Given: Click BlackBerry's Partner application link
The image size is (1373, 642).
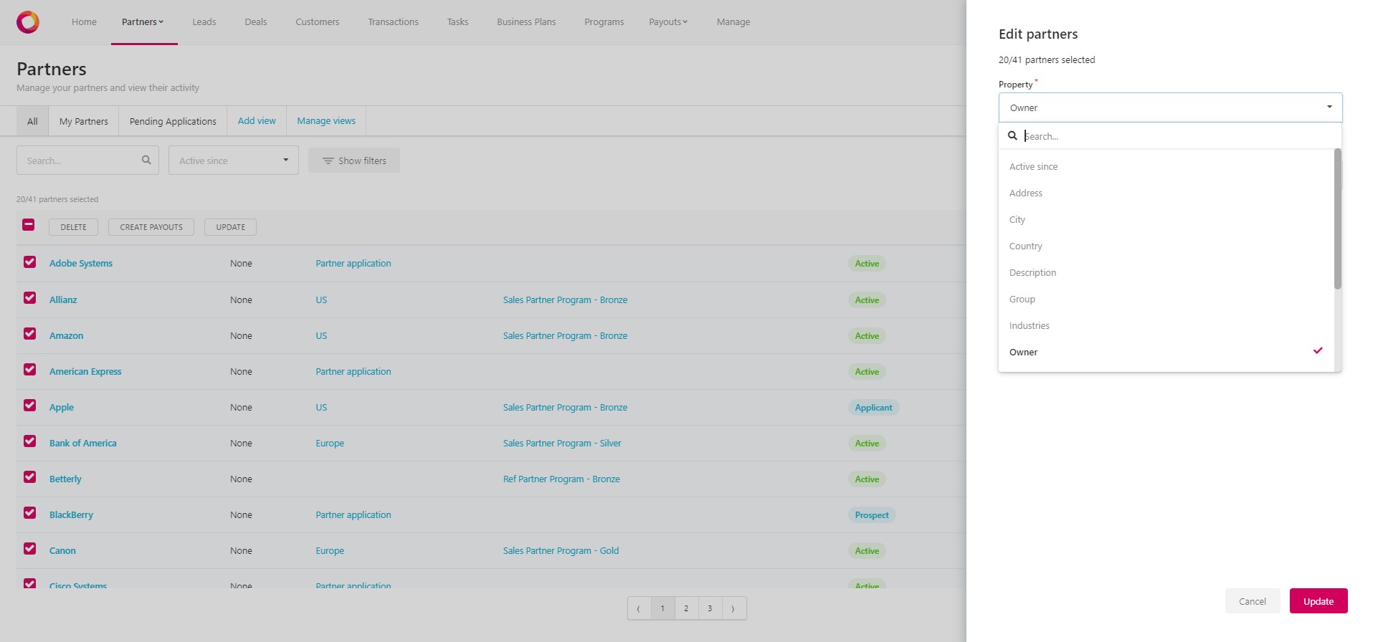Looking at the screenshot, I should [x=353, y=514].
